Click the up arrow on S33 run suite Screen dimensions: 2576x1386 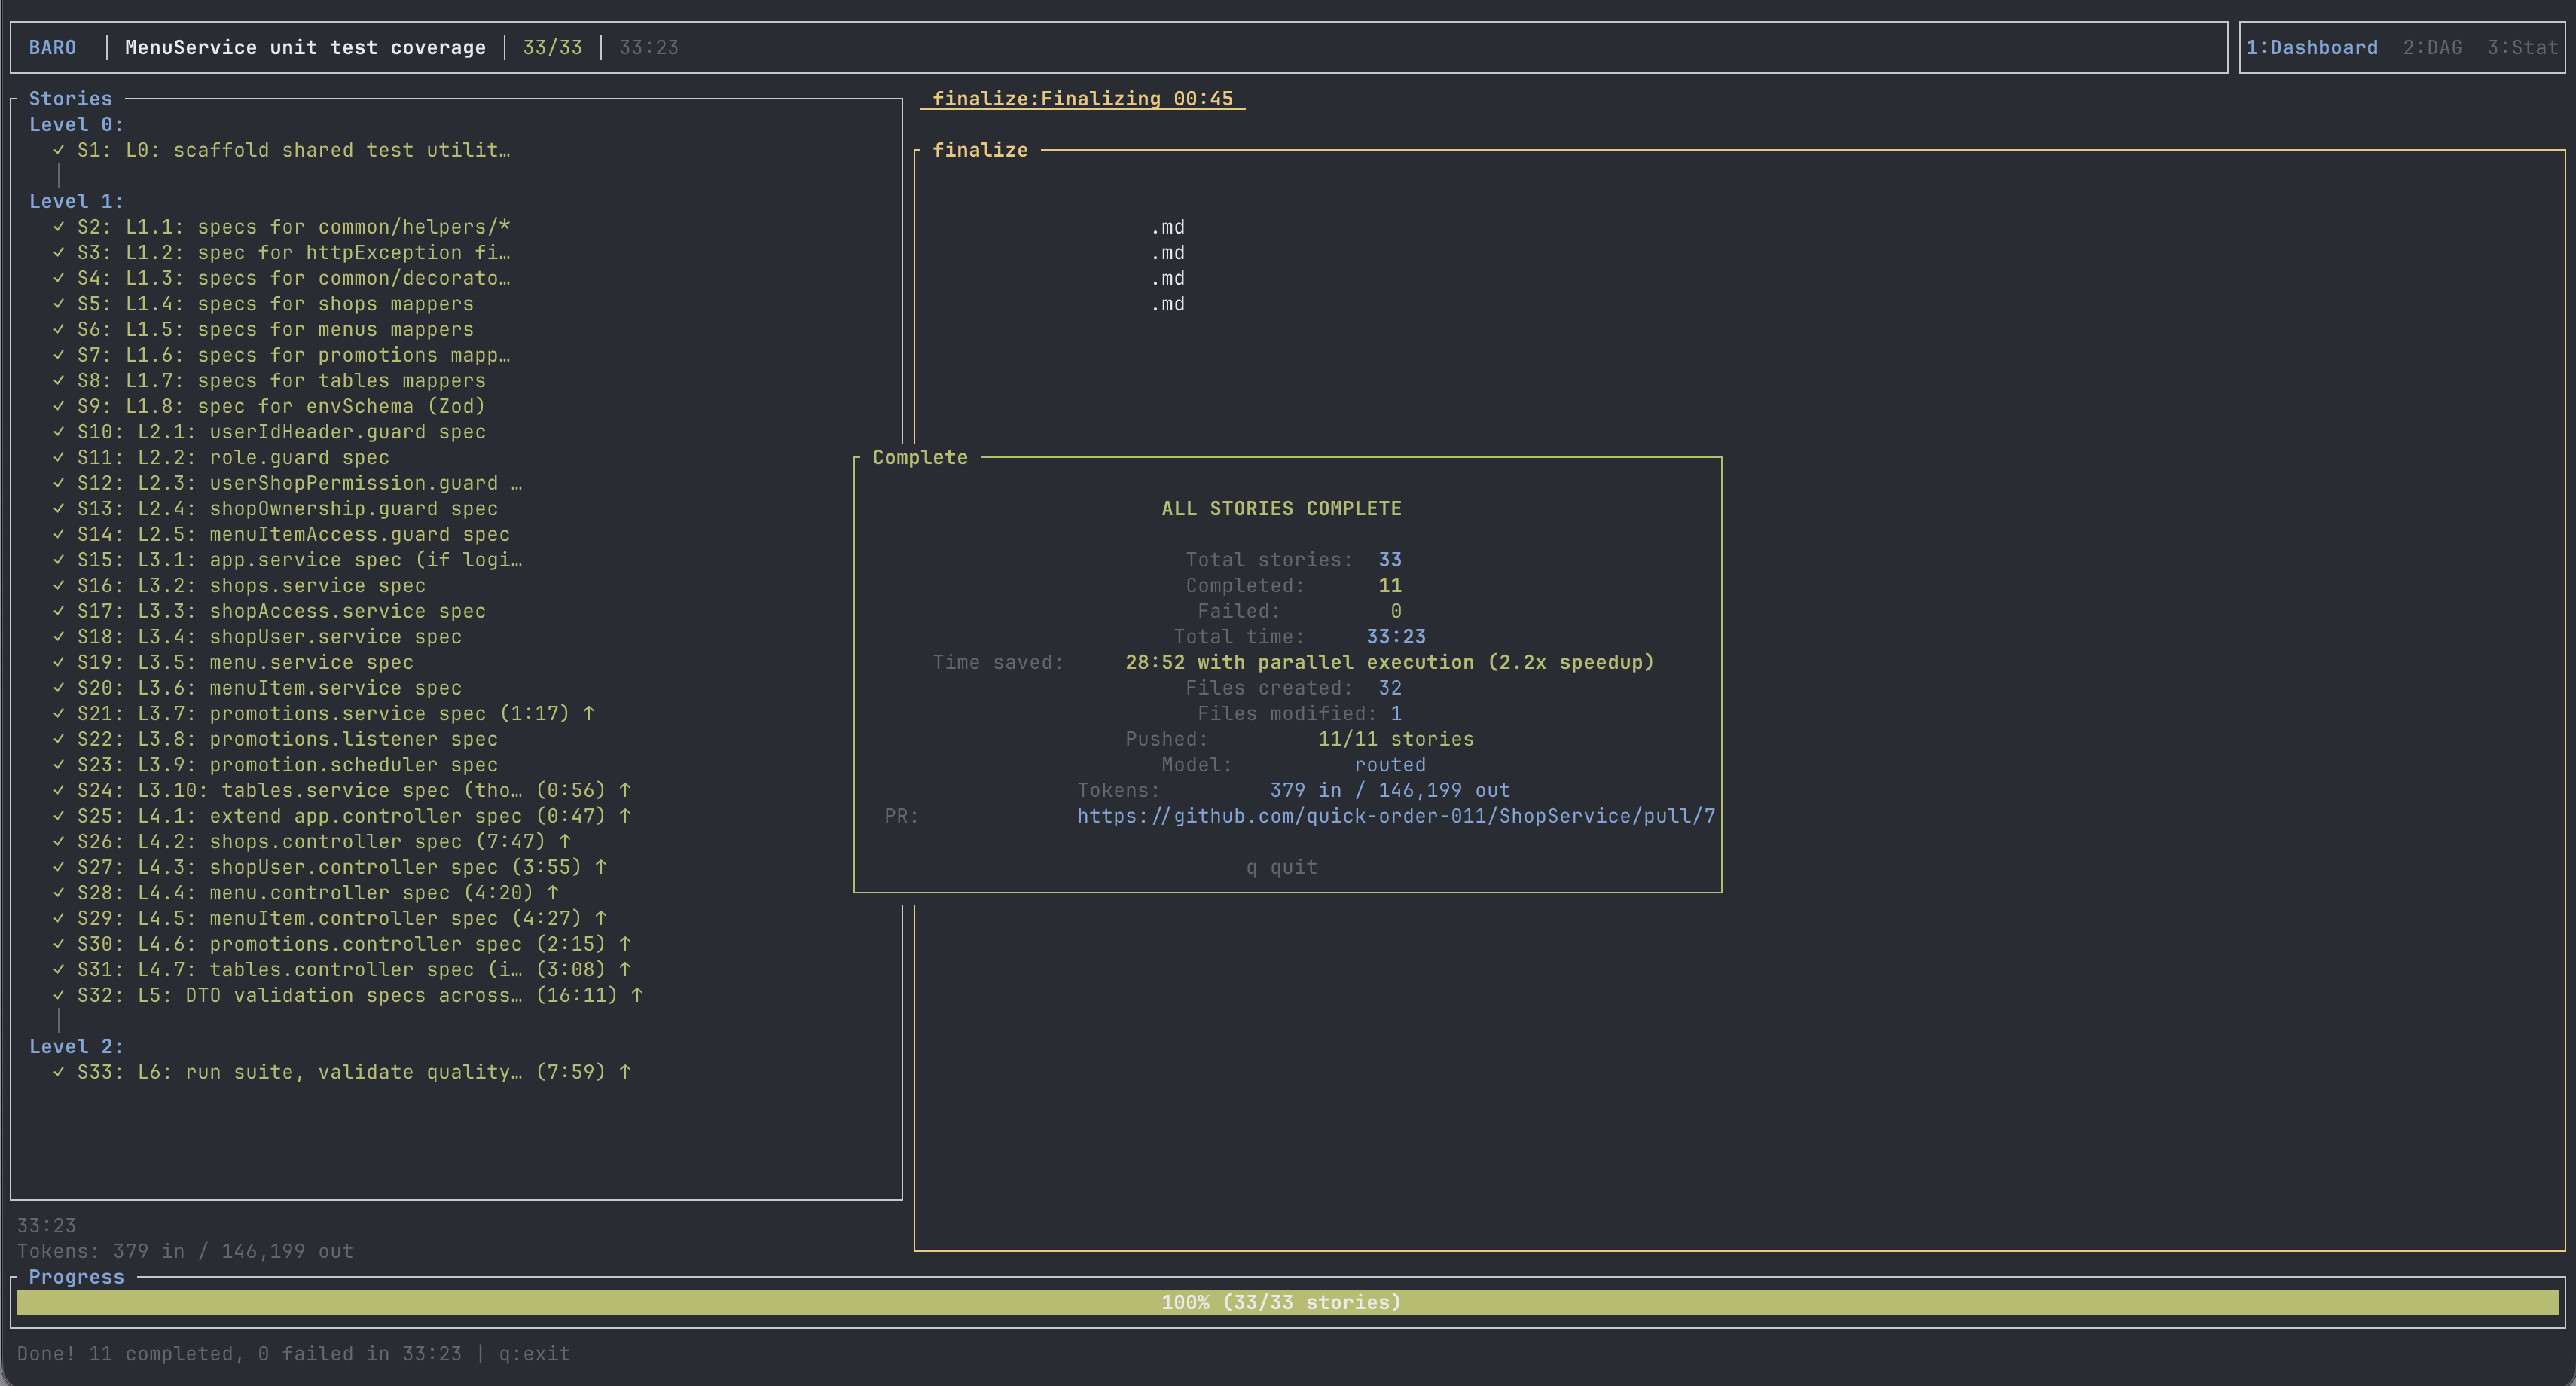625,1072
